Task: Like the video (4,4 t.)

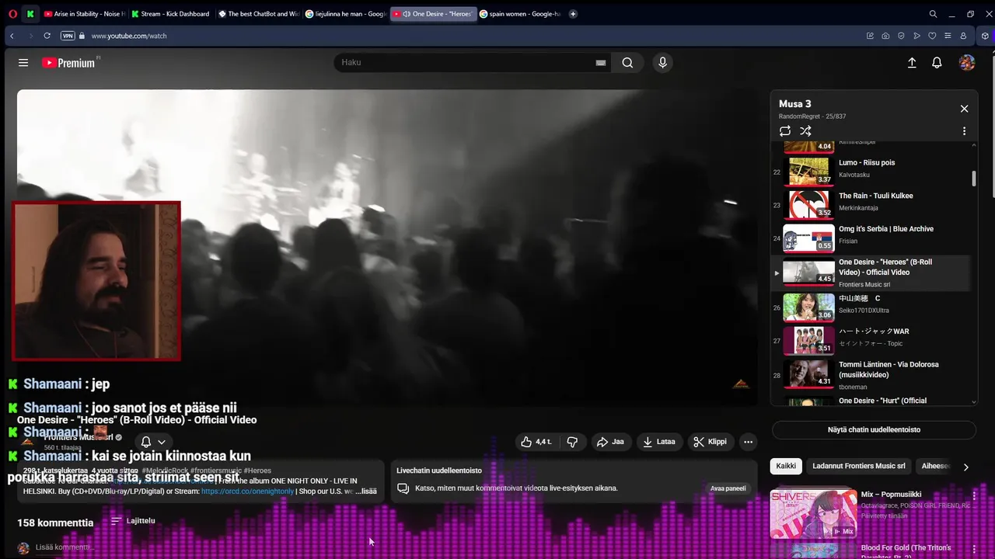Action: pos(536,442)
